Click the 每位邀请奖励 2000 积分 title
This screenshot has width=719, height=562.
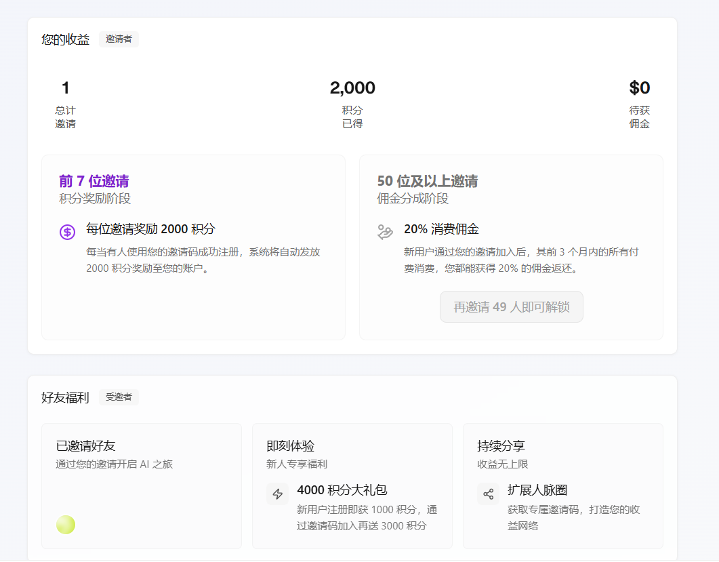pos(150,229)
